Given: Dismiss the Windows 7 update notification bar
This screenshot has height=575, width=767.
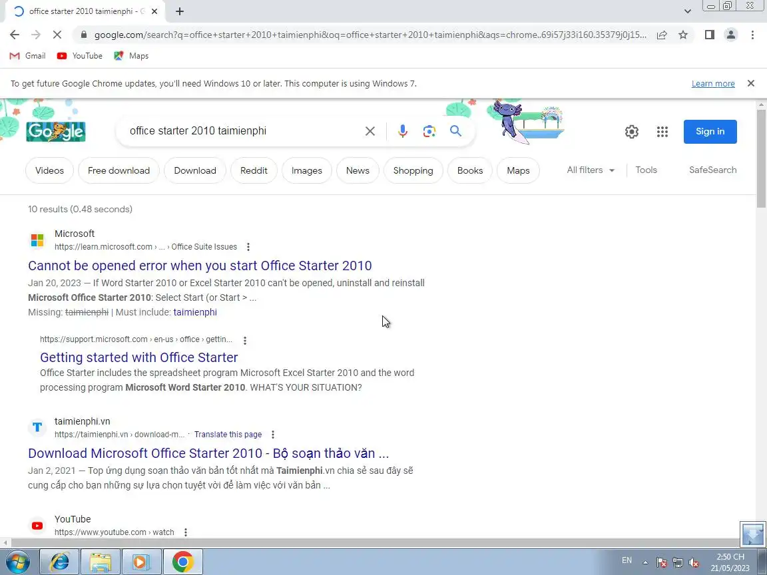Looking at the screenshot, I should pos(751,84).
